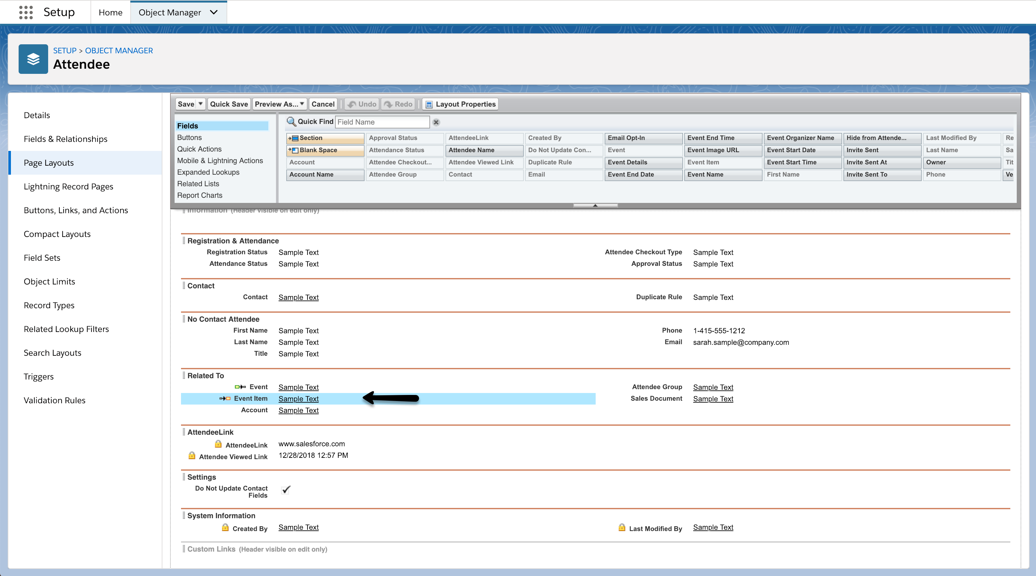This screenshot has height=576, width=1036.
Task: Click the lock icon beside AttendeeLink
Action: pos(218,444)
